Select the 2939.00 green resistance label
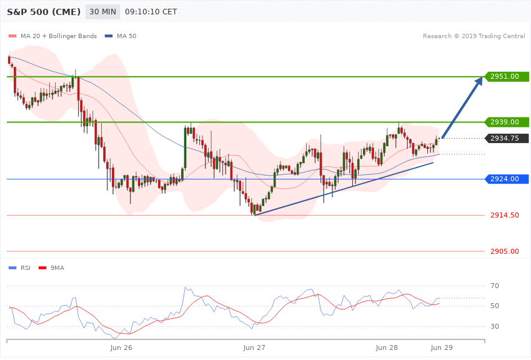The image size is (531, 360). click(x=507, y=122)
